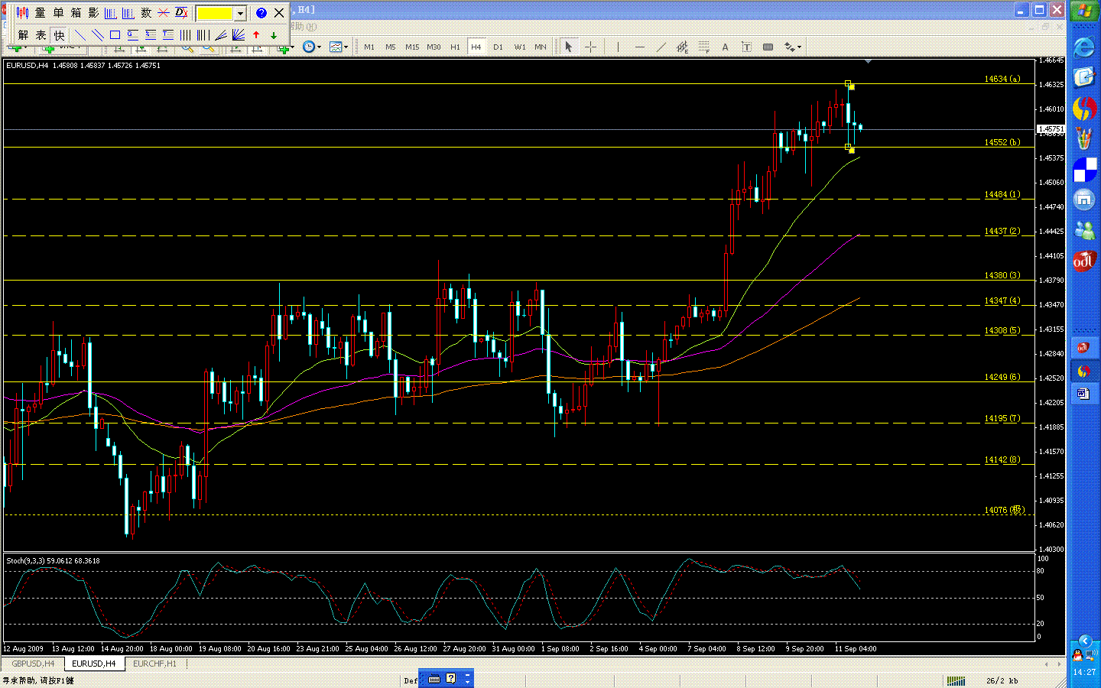This screenshot has height=688, width=1101.
Task: Switch chart to M15 timeframe
Action: [412, 47]
